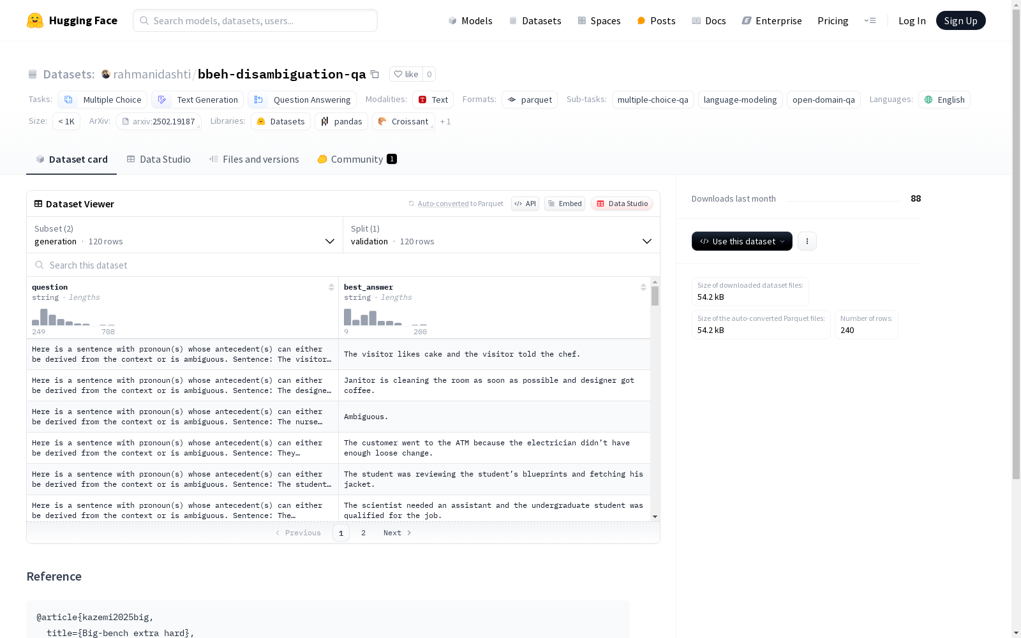Click the 'visitor likes cake' answer cell

tap(495, 354)
